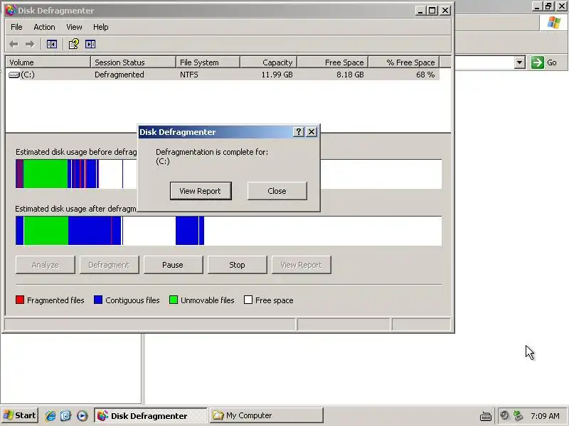Click the Stop button

click(x=237, y=265)
